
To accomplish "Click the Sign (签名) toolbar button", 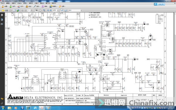I will pyautogui.click(x=37, y=6).
